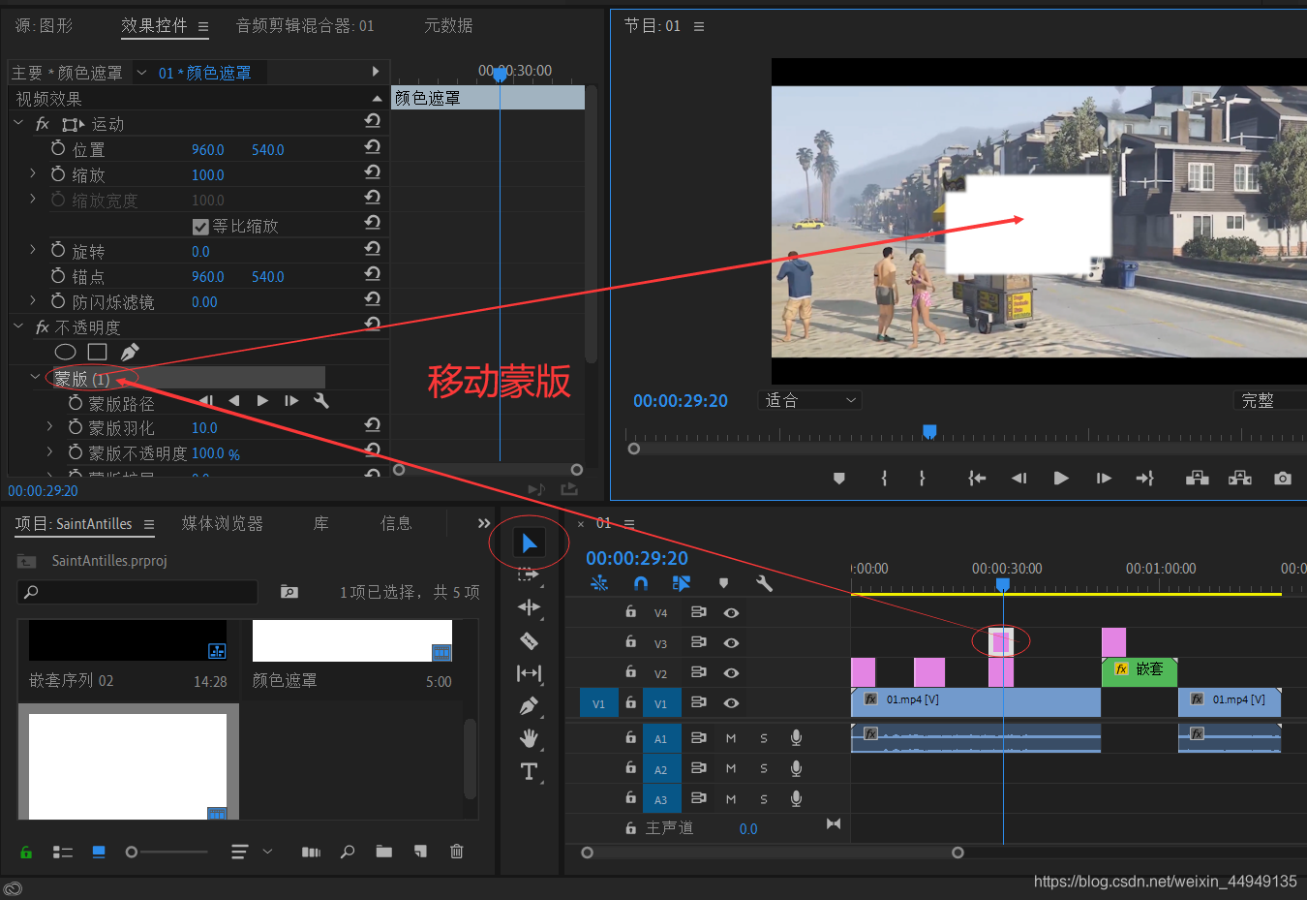Toggle V3 track output eye
This screenshot has height=900, width=1307.
click(731, 642)
